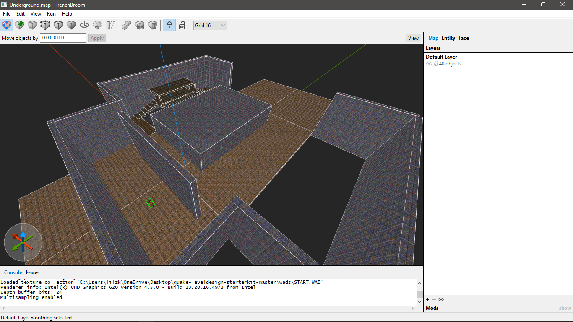The width and height of the screenshot is (573, 322).
Task: Click the console vertical scrollbar down arrow
Action: point(419,301)
